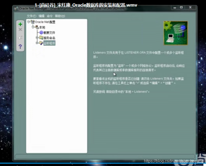
Task: Click the gray X delete icon
Action: pyautogui.click(x=20, y=29)
